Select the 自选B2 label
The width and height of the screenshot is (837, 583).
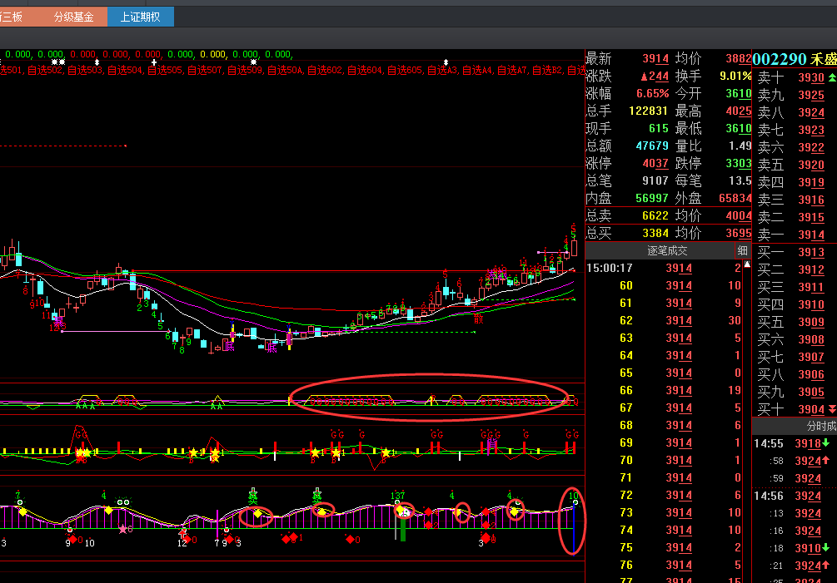point(547,71)
